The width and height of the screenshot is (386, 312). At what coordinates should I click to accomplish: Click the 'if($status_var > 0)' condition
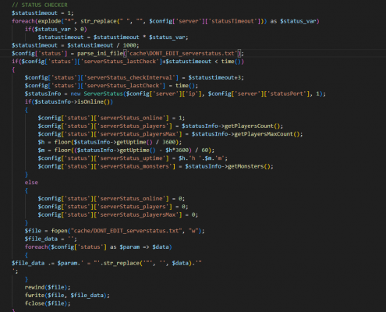(x=56, y=29)
